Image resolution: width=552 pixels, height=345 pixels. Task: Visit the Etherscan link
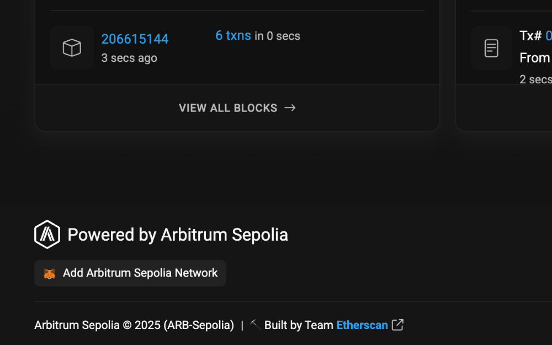[362, 325]
